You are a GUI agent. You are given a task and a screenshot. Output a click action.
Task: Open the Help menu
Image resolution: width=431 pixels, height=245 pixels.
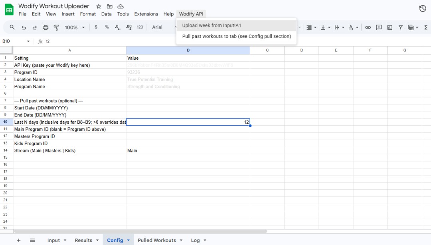click(168, 14)
